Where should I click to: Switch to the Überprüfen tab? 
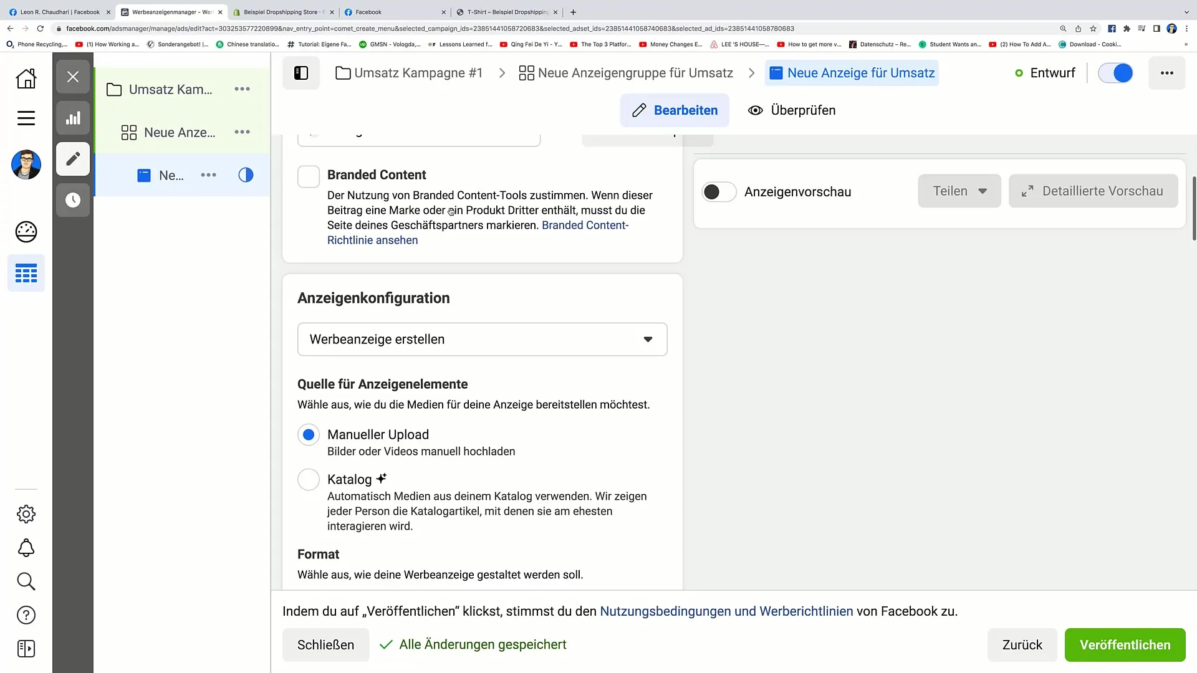[x=792, y=110]
